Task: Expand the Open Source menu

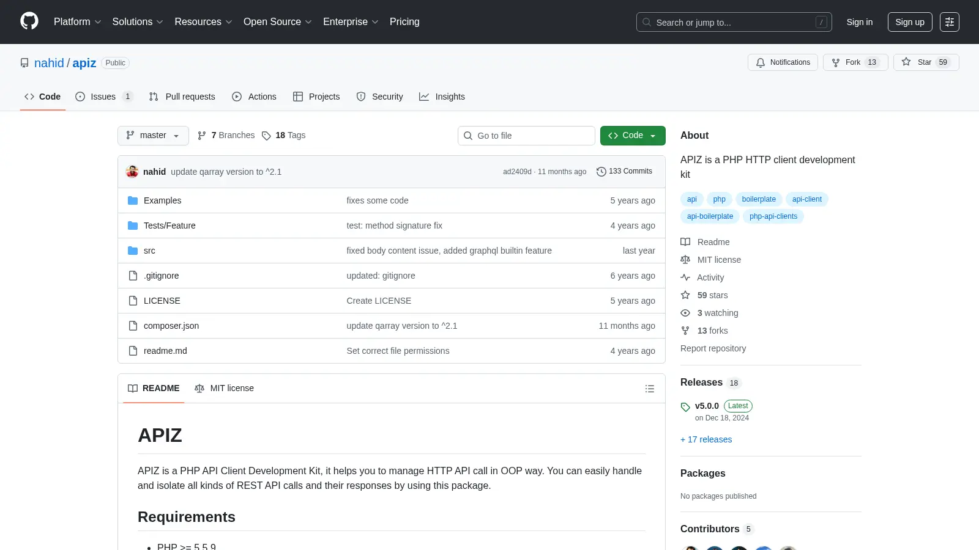Action: 278,22
